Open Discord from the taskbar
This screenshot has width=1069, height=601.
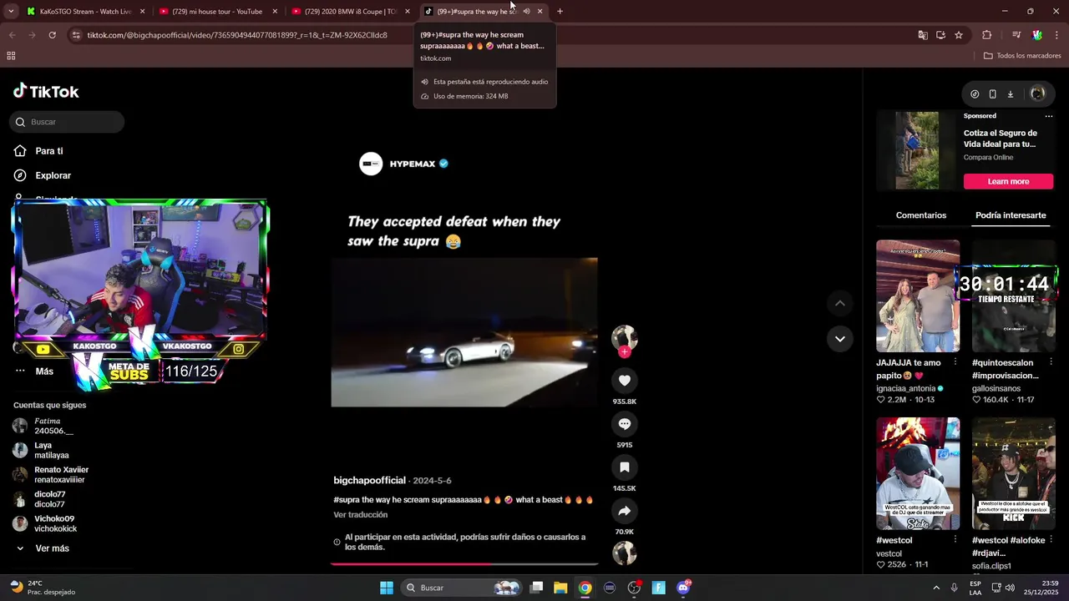click(683, 588)
